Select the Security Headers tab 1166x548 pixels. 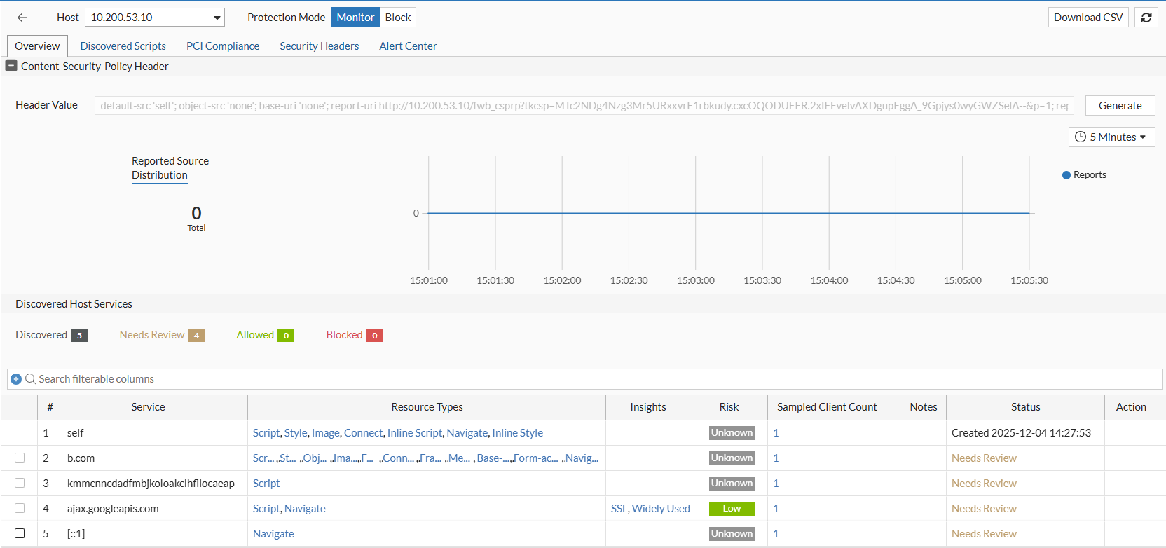[x=320, y=46]
